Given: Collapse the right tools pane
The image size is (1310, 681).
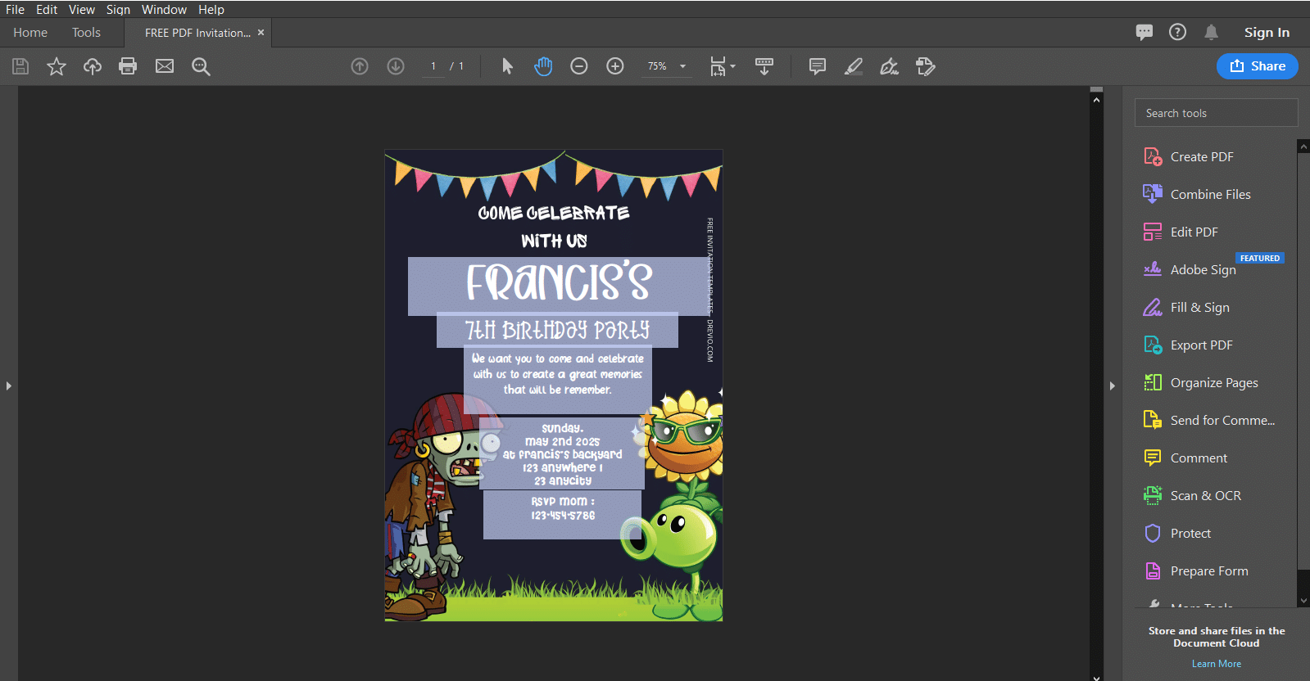Looking at the screenshot, I should pos(1112,386).
